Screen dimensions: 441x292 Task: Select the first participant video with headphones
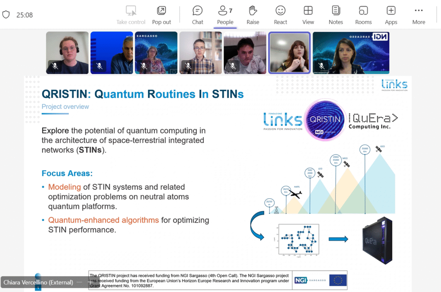coord(67,52)
